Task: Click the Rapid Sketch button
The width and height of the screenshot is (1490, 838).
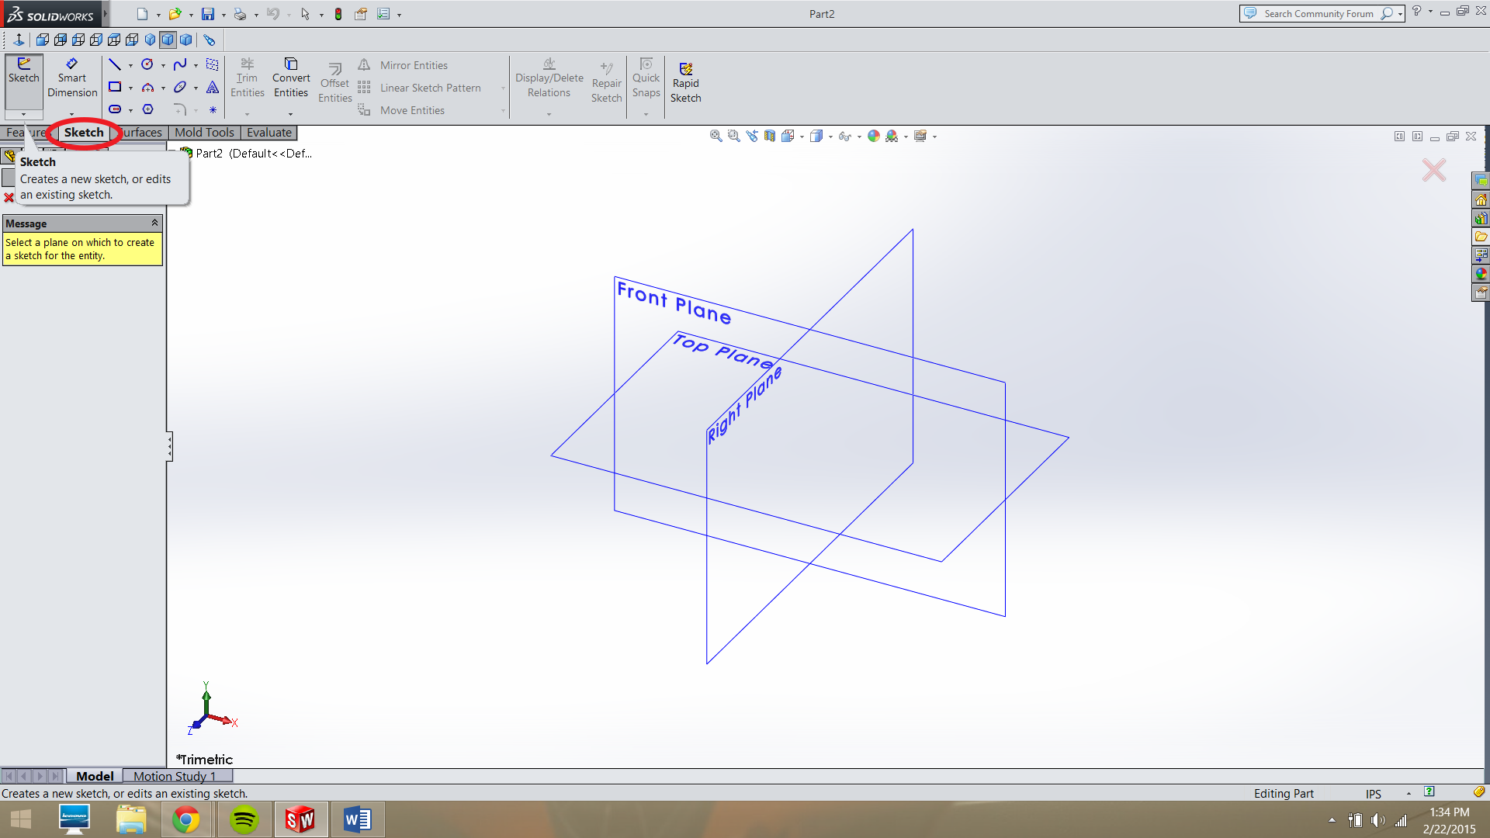Action: [686, 81]
